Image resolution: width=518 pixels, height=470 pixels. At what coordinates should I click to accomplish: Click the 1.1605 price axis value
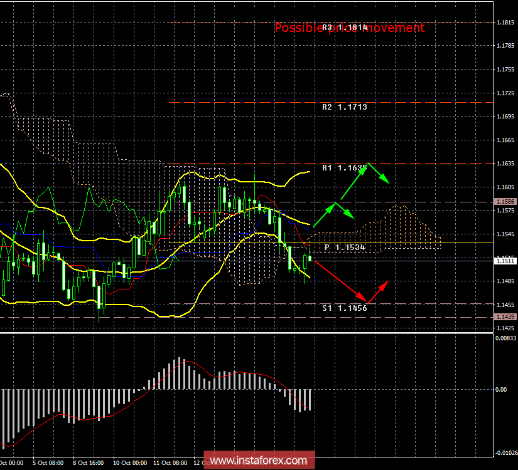[505, 187]
